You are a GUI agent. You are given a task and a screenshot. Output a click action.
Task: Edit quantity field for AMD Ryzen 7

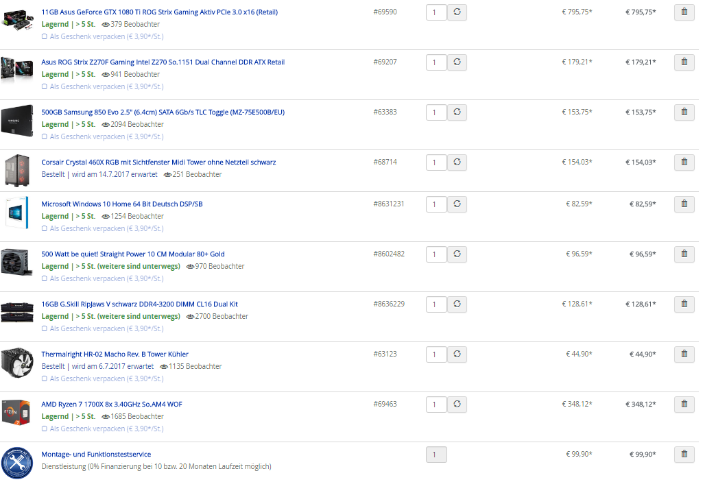[436, 405]
